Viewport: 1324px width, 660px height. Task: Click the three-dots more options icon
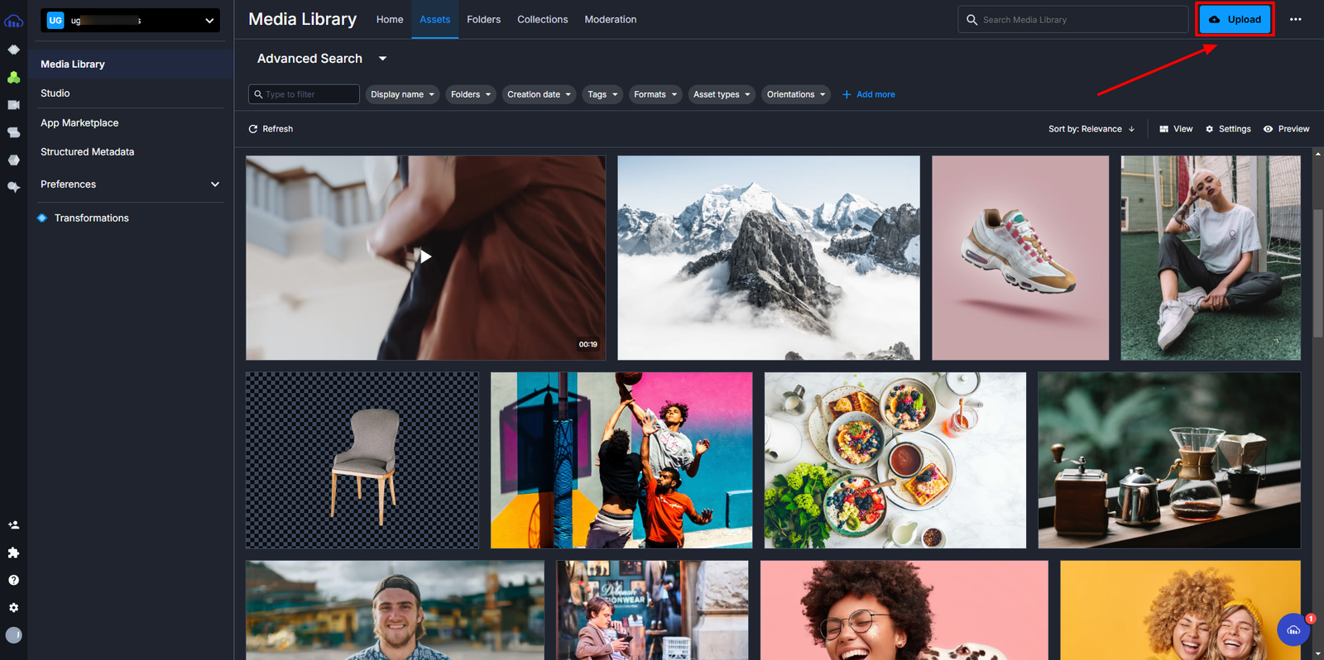tap(1295, 19)
